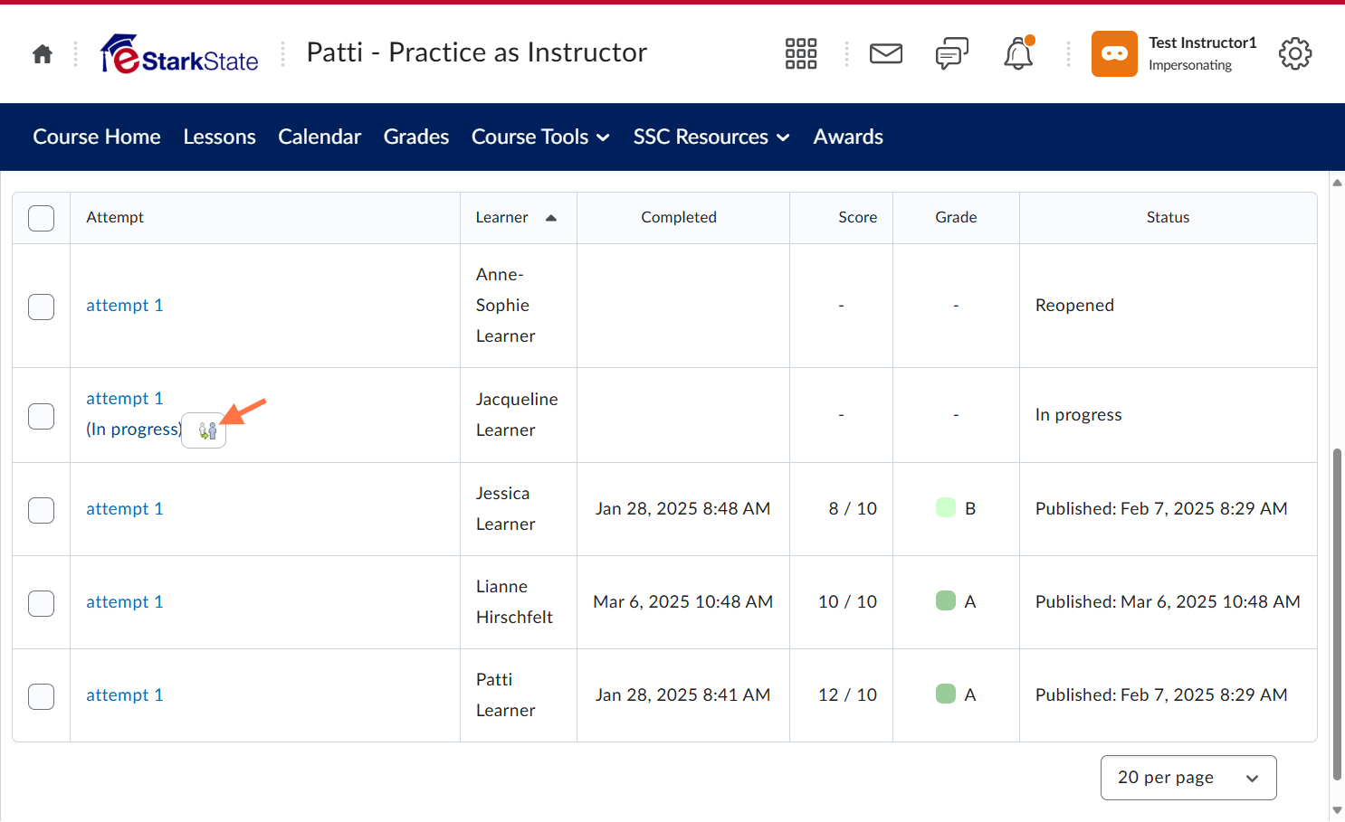Open the 20 per page dropdown
Screen dimensions: 1345x822
click(1188, 778)
